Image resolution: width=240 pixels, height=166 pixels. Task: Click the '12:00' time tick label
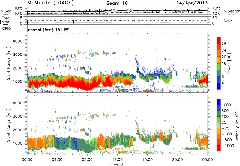(x=117, y=160)
